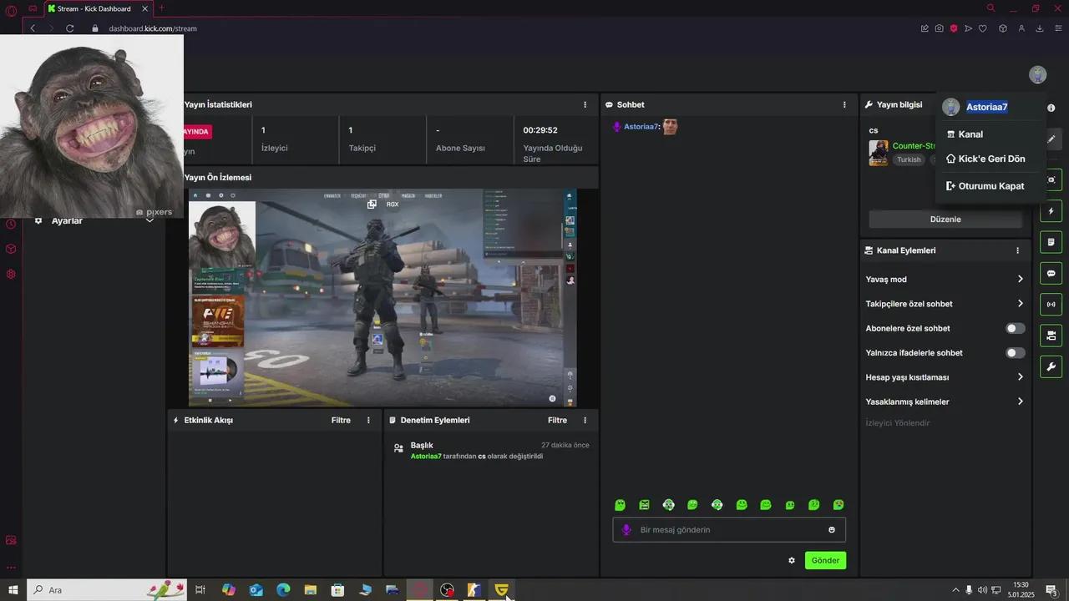Image resolution: width=1069 pixels, height=601 pixels.
Task: Open the Counter-Strike category link
Action: click(x=914, y=146)
